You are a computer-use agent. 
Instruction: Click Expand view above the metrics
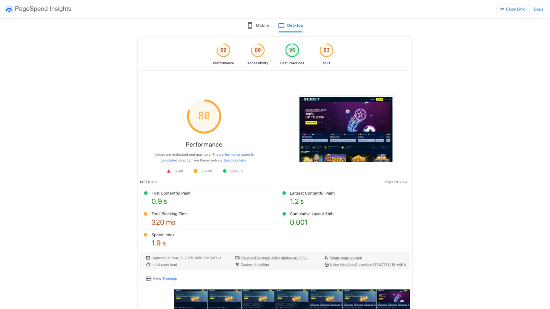tap(396, 182)
